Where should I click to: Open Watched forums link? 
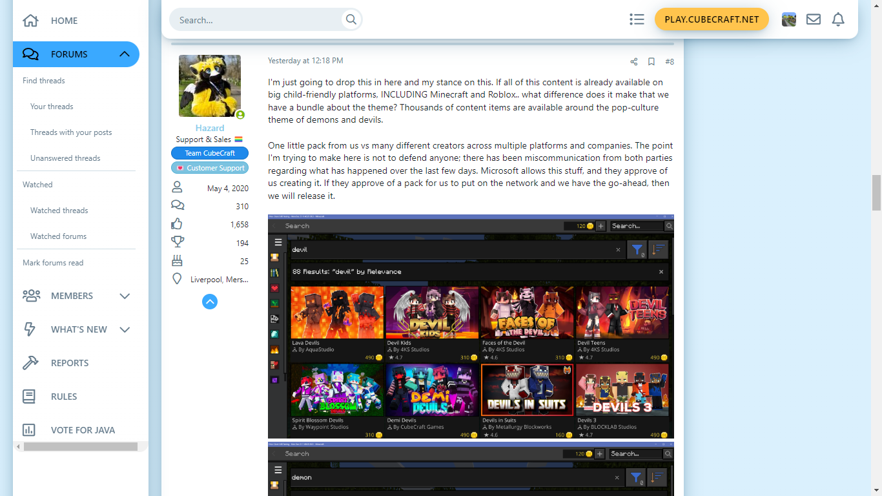[x=58, y=236]
